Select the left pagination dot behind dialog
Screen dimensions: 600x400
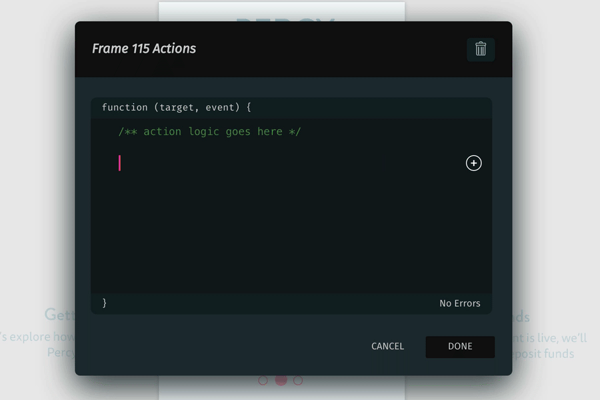(x=263, y=381)
